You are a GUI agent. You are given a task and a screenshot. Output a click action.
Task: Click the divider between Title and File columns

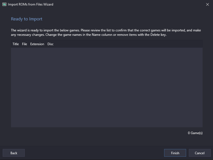pos(20,44)
